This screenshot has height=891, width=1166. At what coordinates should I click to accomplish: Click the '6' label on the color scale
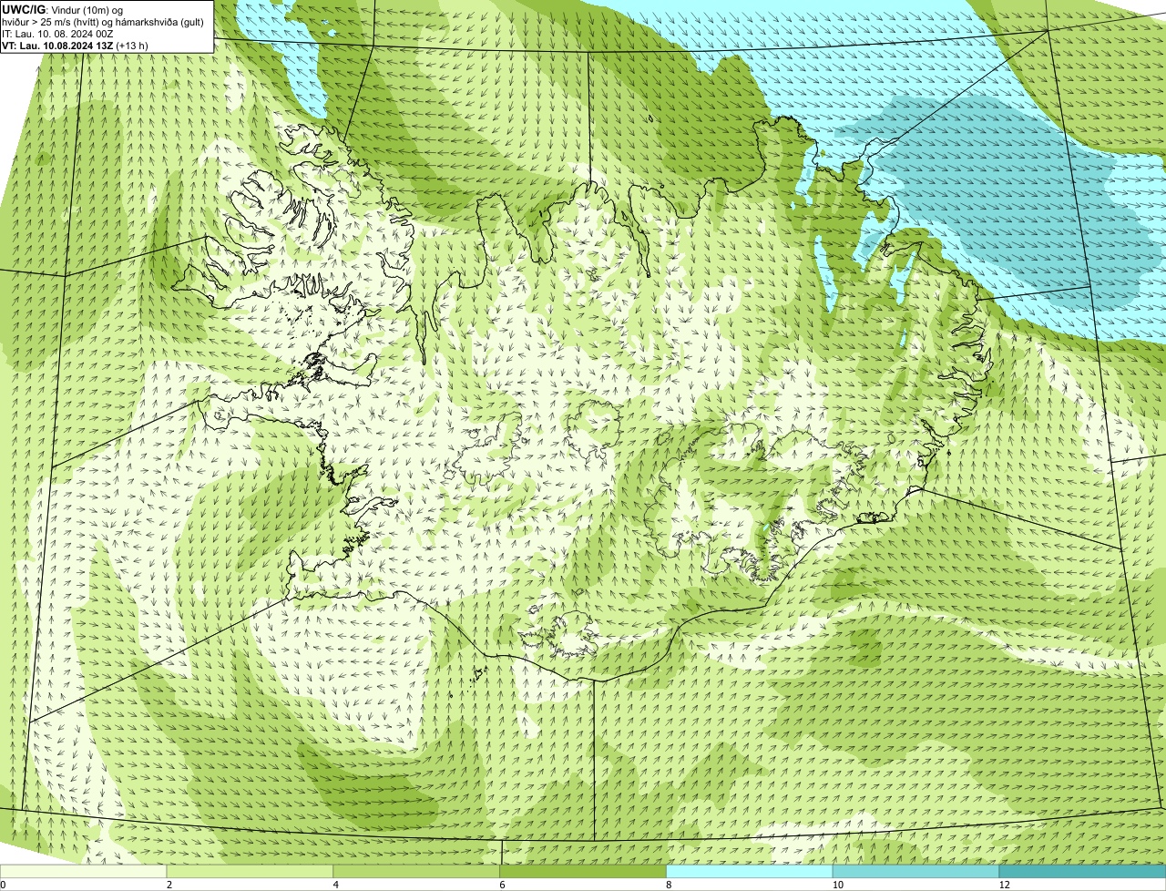coord(502,885)
